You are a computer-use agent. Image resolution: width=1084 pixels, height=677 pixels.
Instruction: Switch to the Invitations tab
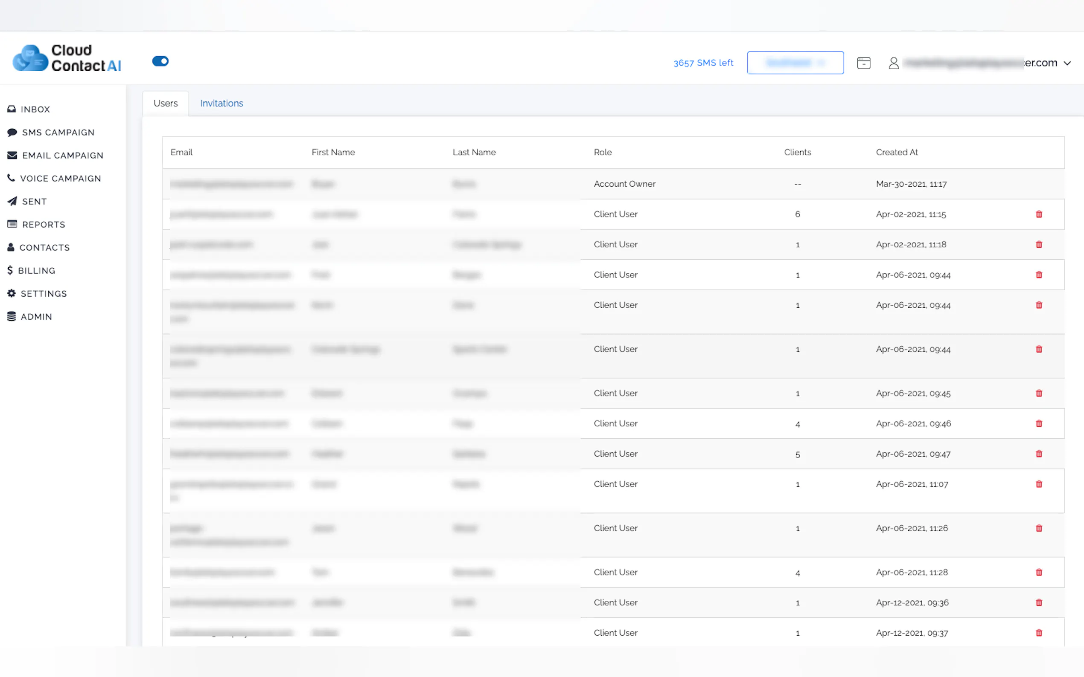(x=221, y=104)
